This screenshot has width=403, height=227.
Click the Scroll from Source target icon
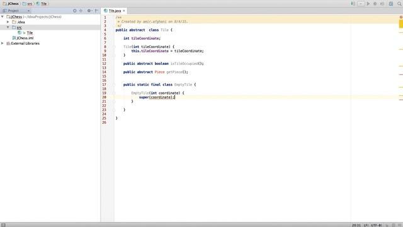[74, 11]
